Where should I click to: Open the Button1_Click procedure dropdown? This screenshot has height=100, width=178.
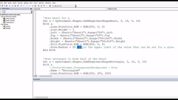coord(143,9)
